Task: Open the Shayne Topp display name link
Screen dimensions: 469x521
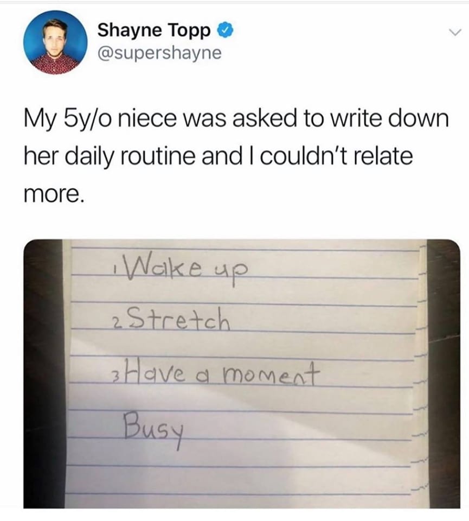Action: pyautogui.click(x=154, y=30)
